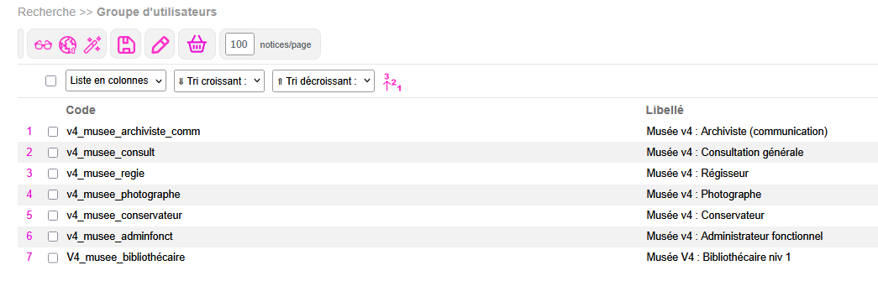The image size is (878, 307).
Task: Click the Recherche breadcrumb link
Action: [x=46, y=12]
